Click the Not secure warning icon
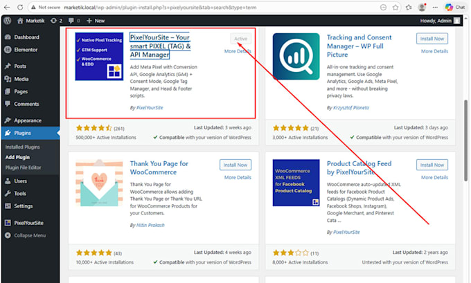 [x=34, y=7]
